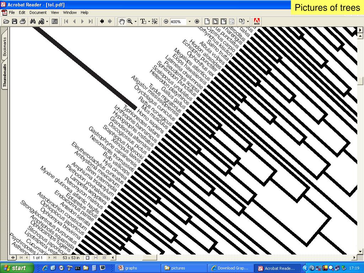The height and width of the screenshot is (273, 364).
Task: Switch to the Thumbnails side tab
Action: (x=5, y=75)
